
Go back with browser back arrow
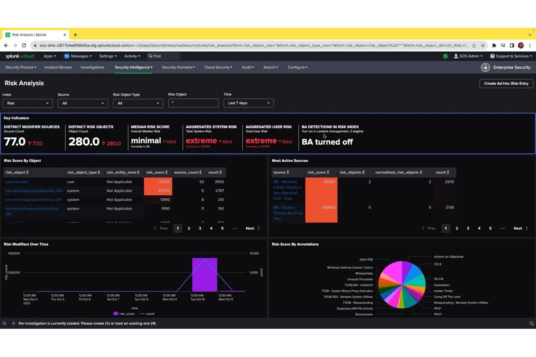[x=6, y=46]
